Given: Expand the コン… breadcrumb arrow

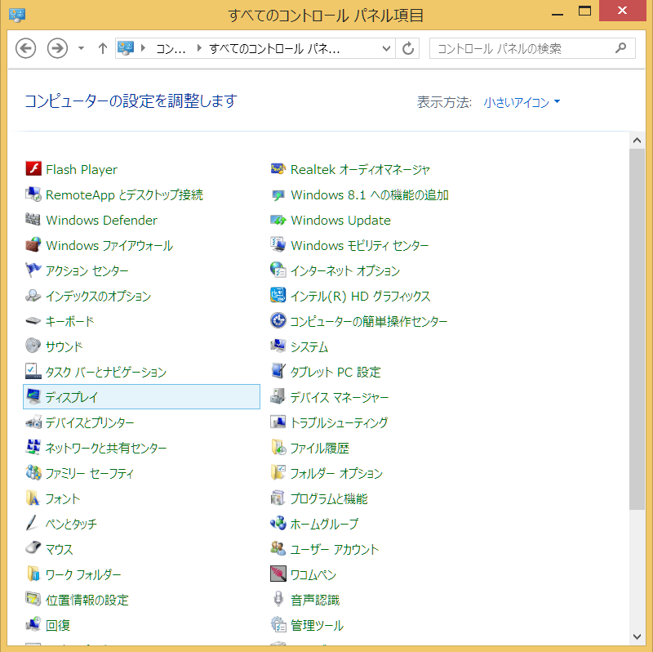Looking at the screenshot, I should coord(199,48).
